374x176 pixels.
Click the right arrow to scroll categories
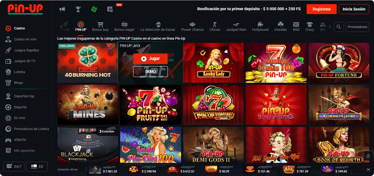click(x=330, y=27)
